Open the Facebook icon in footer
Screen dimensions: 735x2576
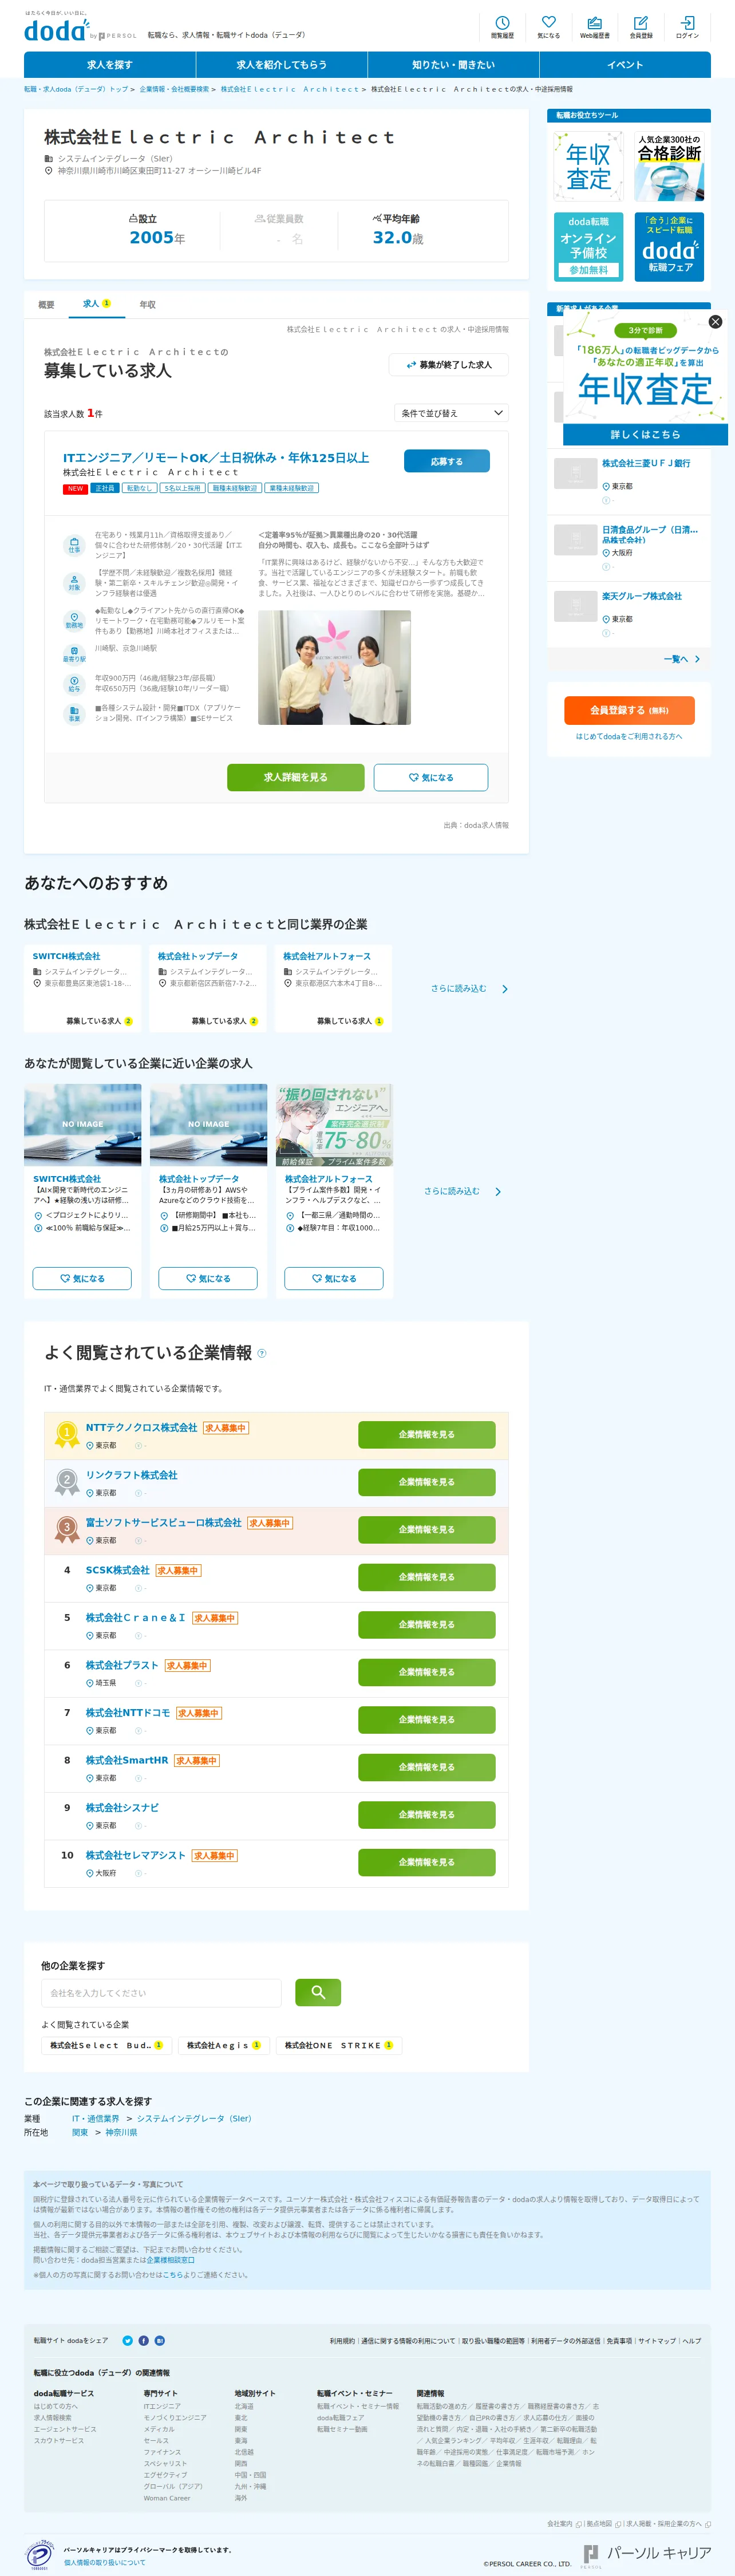click(x=144, y=2340)
